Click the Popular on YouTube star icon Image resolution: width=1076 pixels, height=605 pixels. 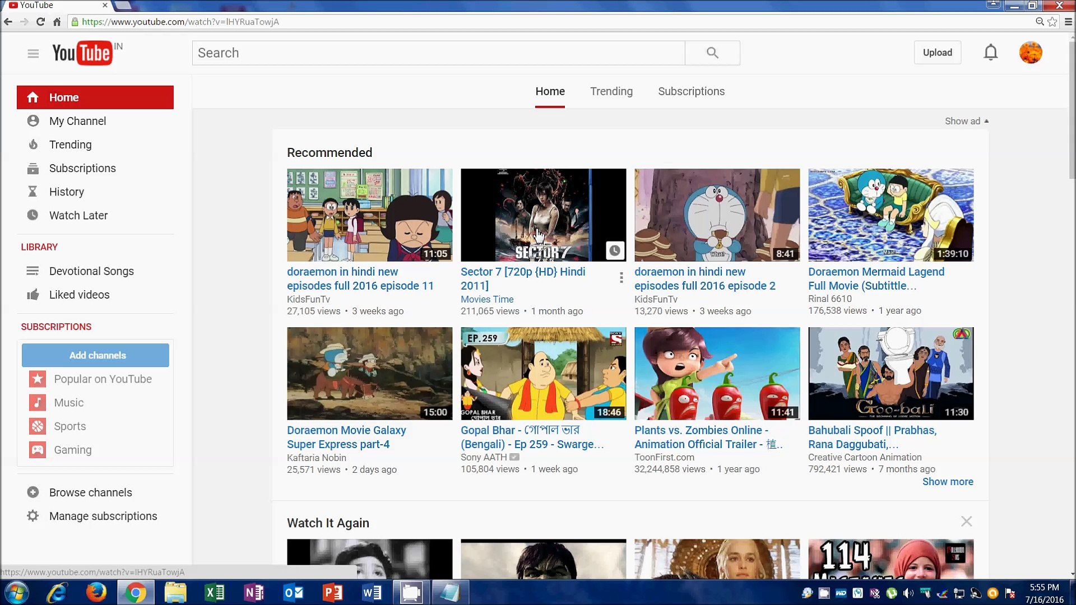(x=38, y=379)
